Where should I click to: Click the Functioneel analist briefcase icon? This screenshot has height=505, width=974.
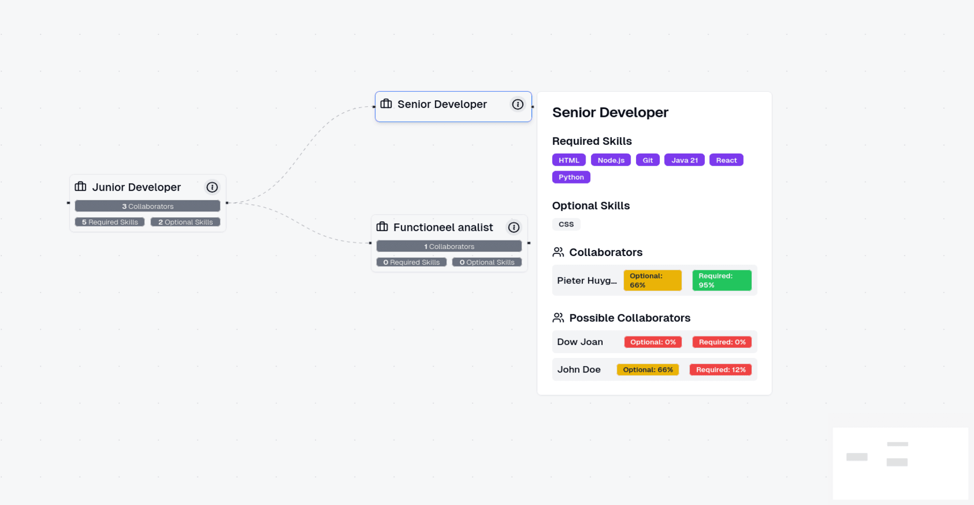pyautogui.click(x=382, y=227)
